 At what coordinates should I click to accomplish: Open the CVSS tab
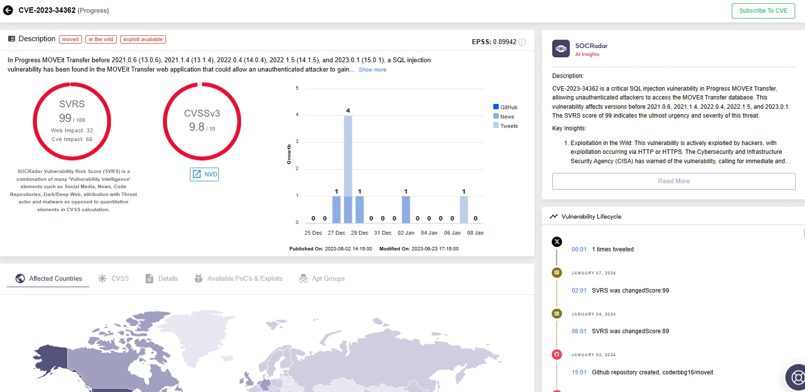(x=113, y=278)
